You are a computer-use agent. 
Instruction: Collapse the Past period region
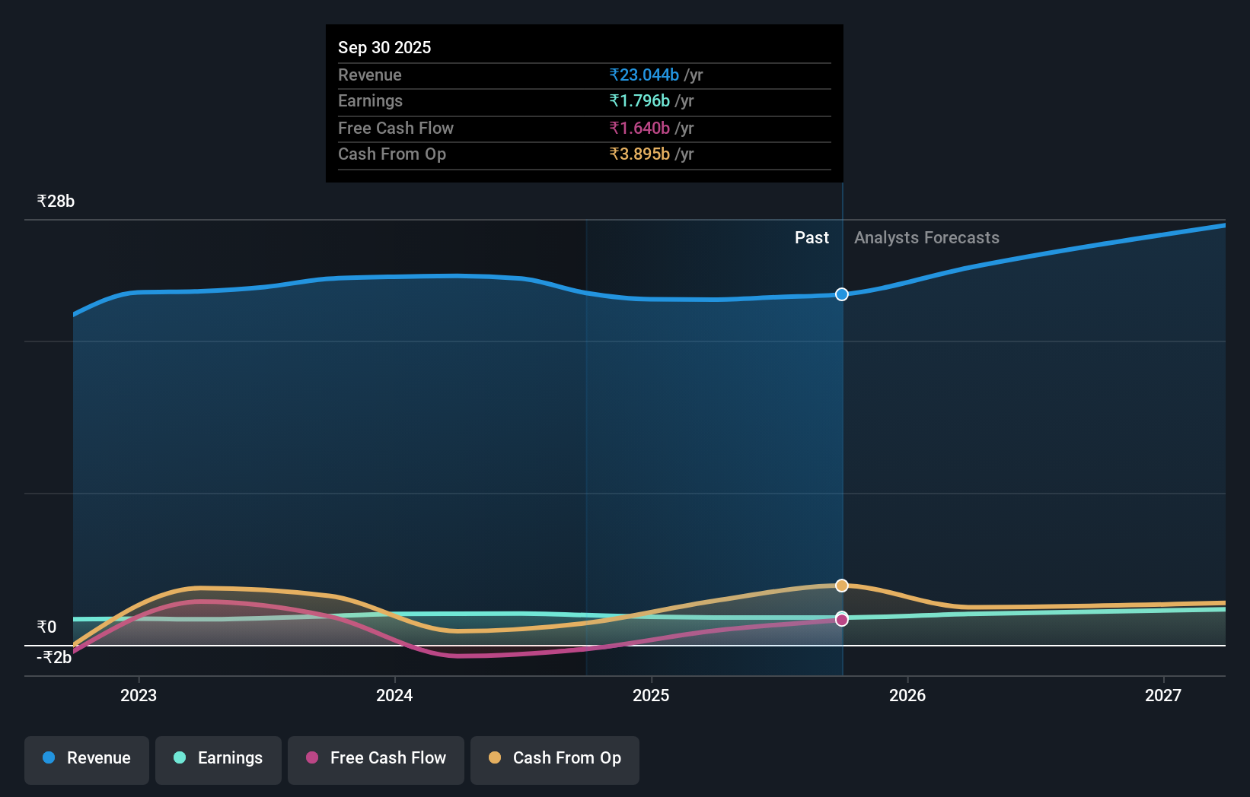812,237
